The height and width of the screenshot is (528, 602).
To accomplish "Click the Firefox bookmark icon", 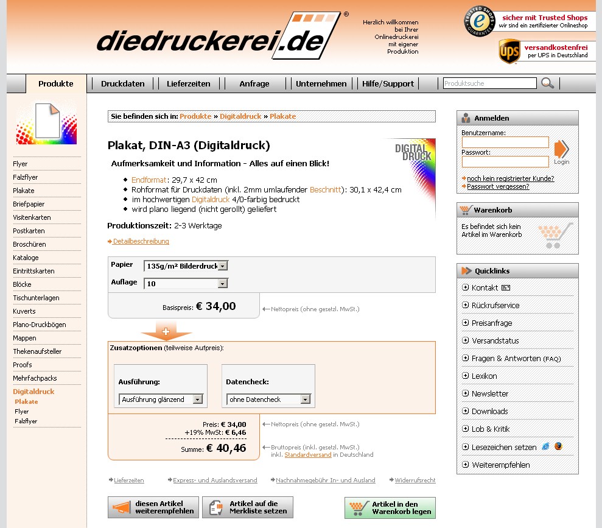I will pos(558,446).
